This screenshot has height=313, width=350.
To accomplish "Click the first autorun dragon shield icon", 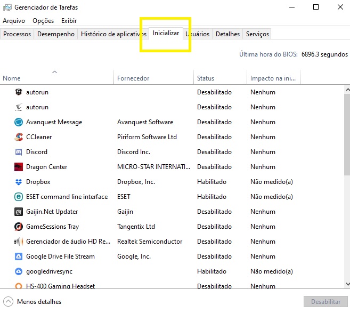I will tap(19, 92).
